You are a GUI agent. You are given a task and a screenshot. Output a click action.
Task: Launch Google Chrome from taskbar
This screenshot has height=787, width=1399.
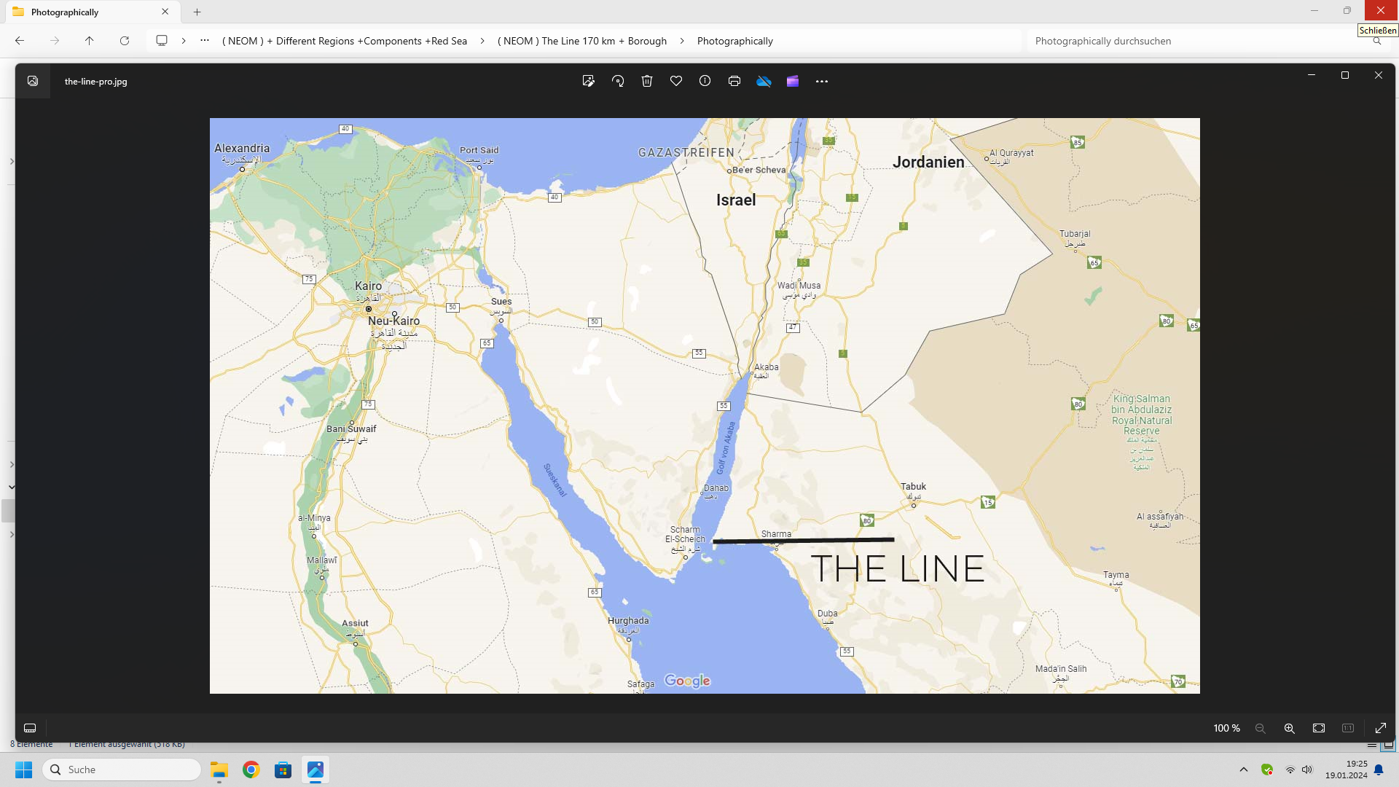point(251,770)
